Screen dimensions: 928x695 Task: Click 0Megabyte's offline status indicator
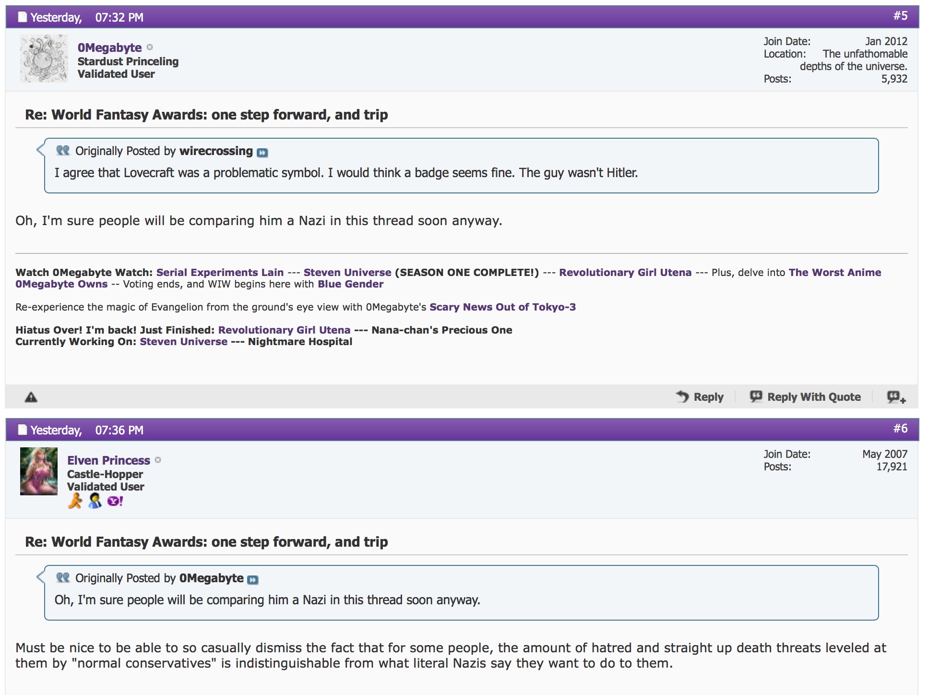150,47
